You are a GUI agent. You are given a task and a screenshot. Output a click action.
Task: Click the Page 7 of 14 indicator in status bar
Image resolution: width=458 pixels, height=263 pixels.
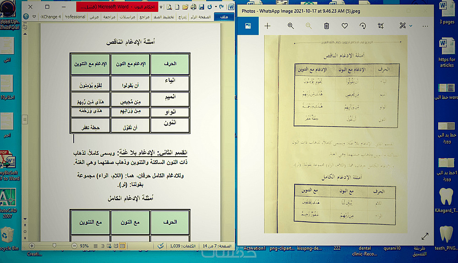217,246
